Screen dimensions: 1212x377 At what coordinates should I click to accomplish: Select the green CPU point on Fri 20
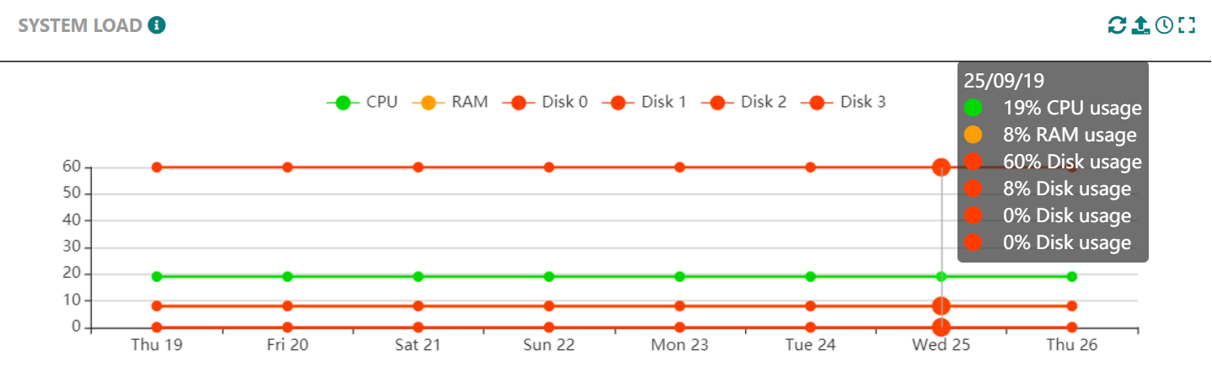click(x=287, y=277)
